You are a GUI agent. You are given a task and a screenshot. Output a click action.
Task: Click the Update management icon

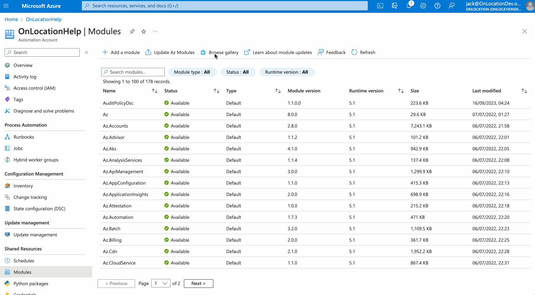coord(7,235)
